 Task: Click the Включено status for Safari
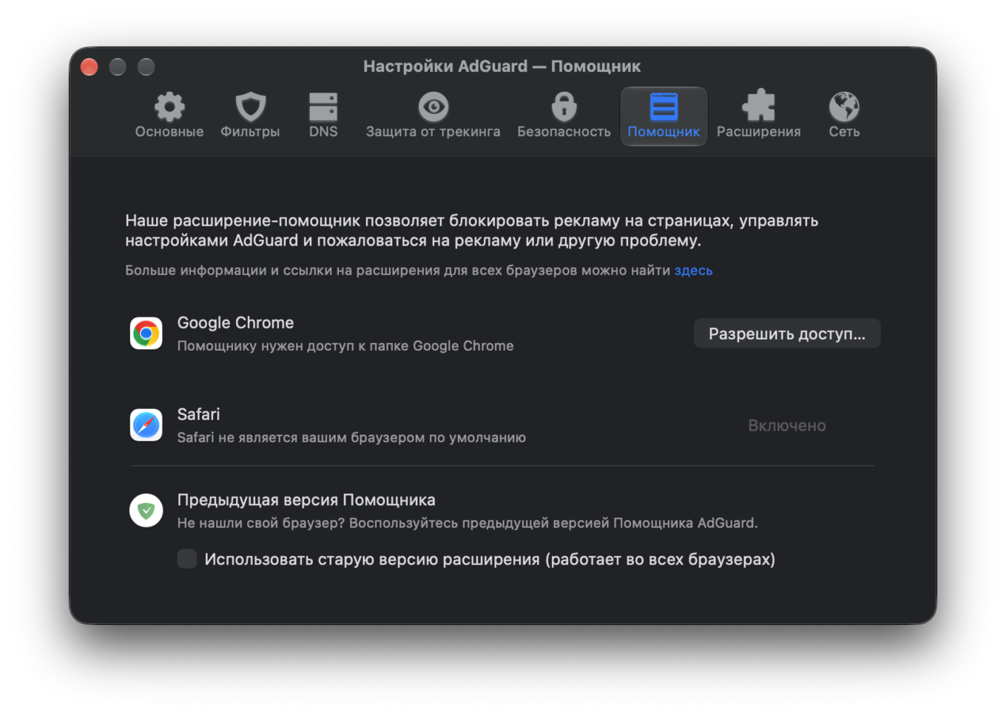(x=787, y=425)
